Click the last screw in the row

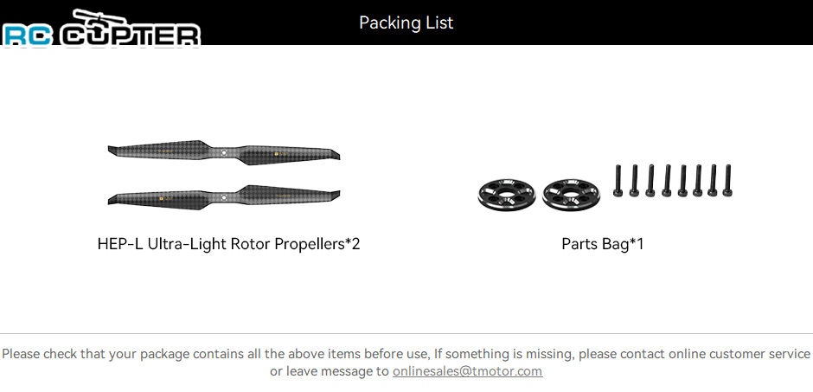coord(727,181)
